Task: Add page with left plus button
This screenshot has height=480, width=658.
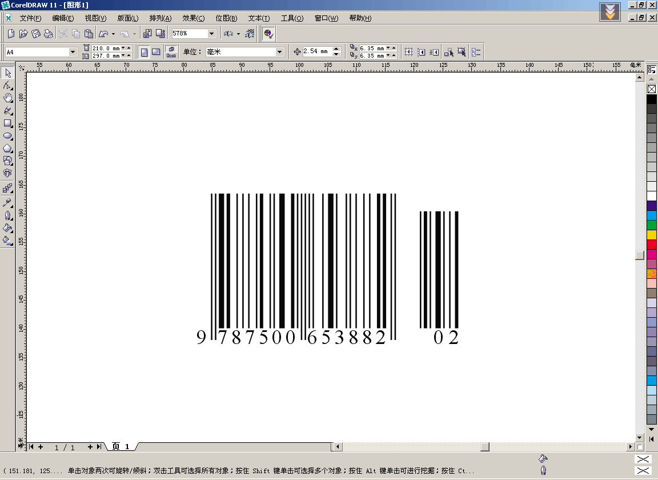Action: [41, 447]
